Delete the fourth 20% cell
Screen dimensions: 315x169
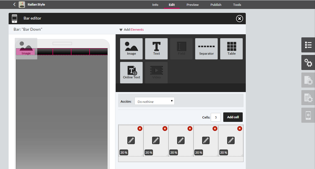(x=215, y=129)
